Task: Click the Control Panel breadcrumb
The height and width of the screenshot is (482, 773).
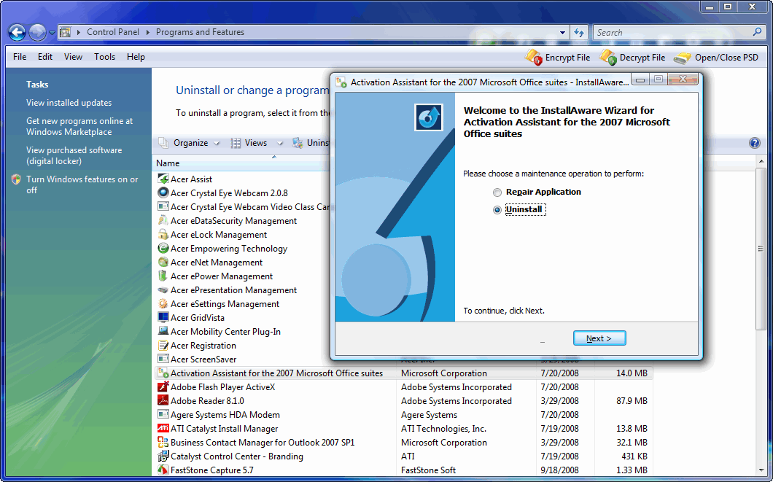Action: (113, 32)
